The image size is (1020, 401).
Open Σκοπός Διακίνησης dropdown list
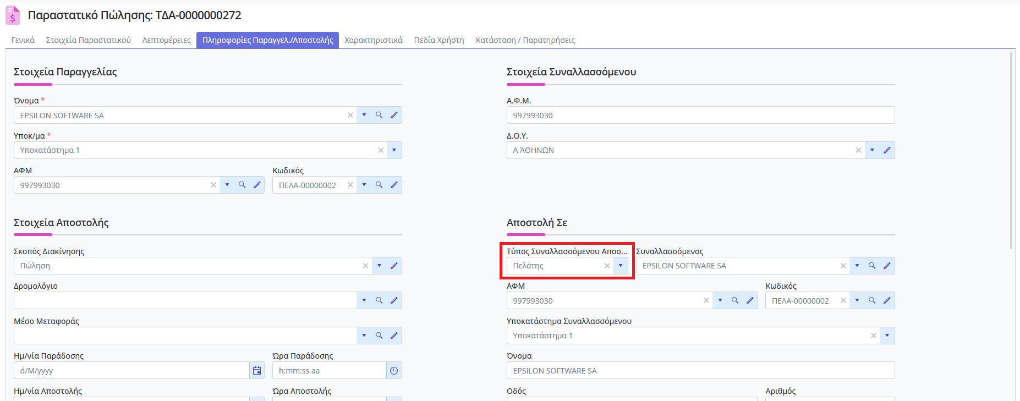tap(379, 266)
